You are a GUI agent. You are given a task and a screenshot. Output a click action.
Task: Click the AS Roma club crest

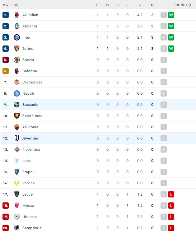(x=17, y=127)
